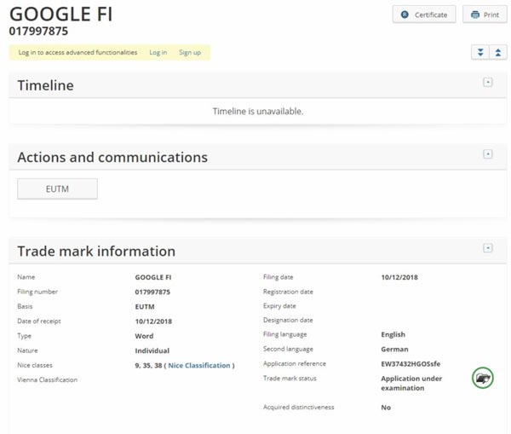
Task: Click the Vienna Classification label
Action: (x=47, y=379)
